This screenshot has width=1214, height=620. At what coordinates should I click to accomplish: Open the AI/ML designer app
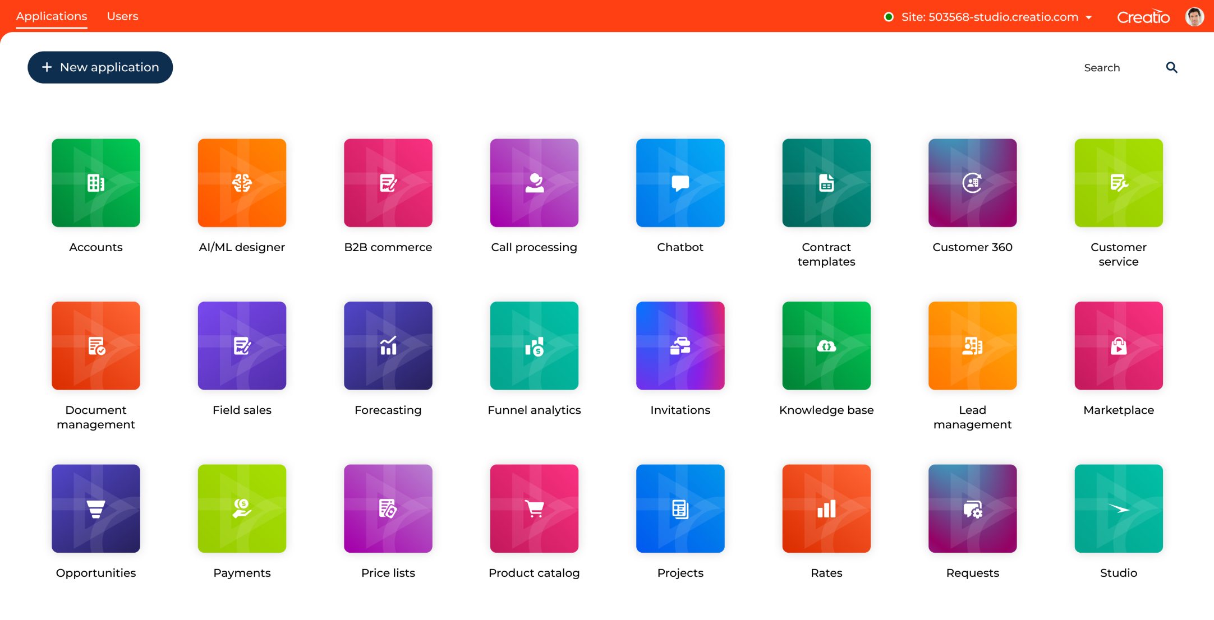(242, 183)
